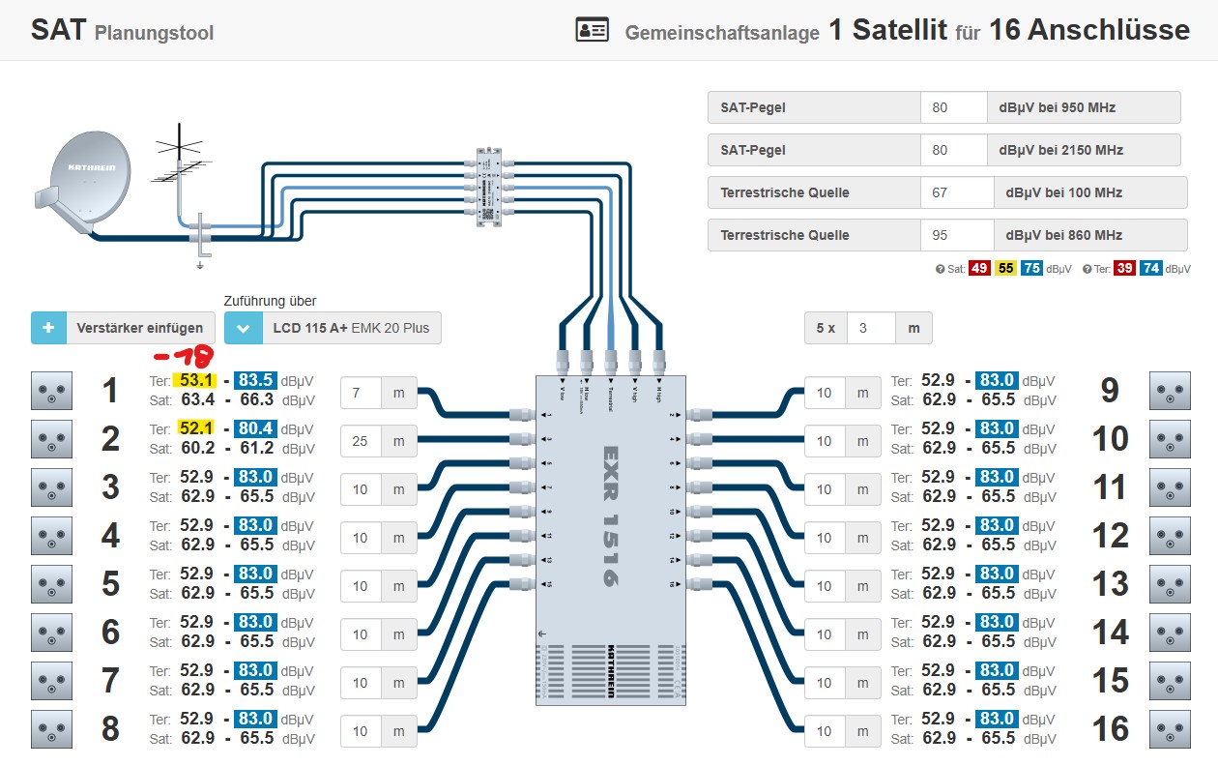Select the wall socket icon for outlet 16

[1170, 729]
